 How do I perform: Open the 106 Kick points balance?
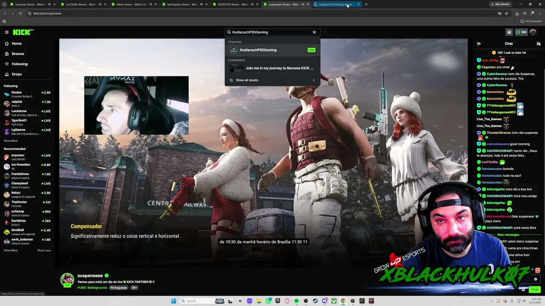tap(521, 32)
